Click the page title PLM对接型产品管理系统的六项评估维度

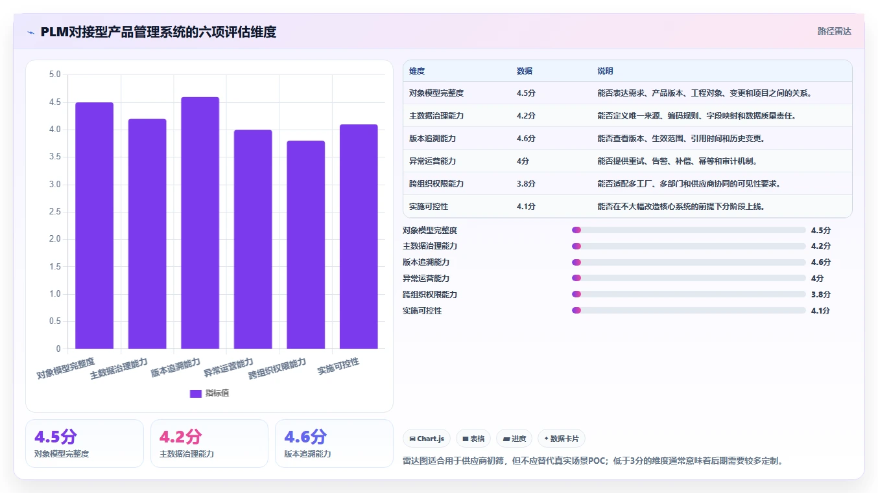pyautogui.click(x=158, y=32)
